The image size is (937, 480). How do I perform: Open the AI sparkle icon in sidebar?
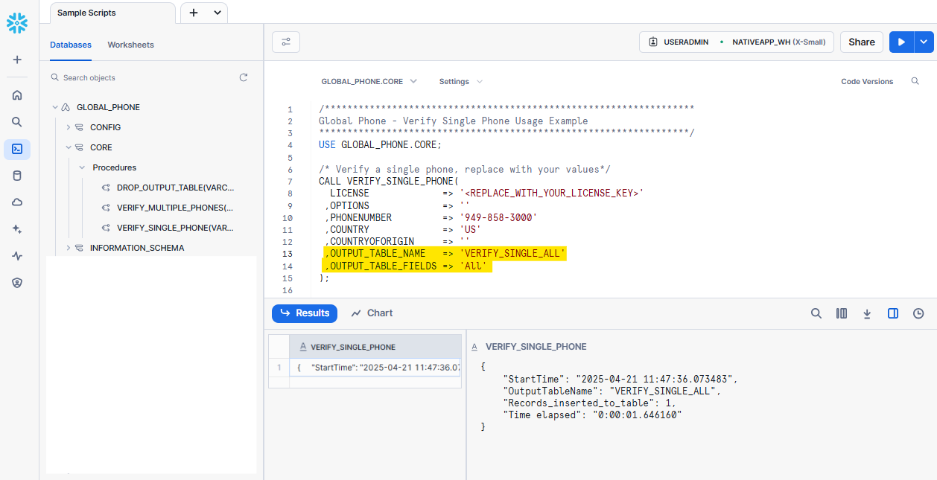click(17, 229)
